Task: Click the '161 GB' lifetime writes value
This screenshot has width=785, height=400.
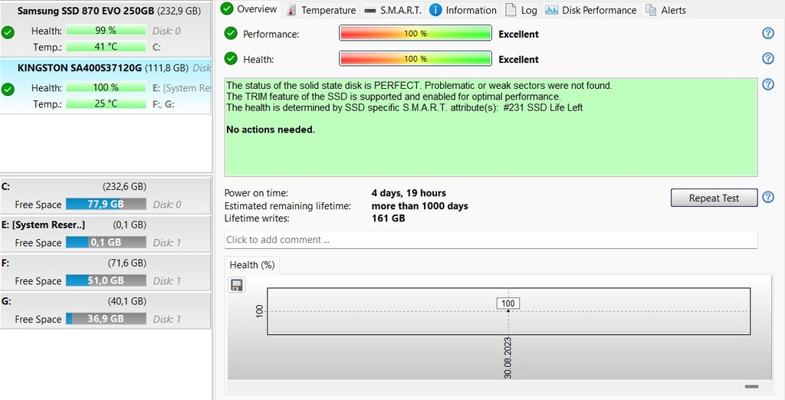Action: (x=388, y=218)
